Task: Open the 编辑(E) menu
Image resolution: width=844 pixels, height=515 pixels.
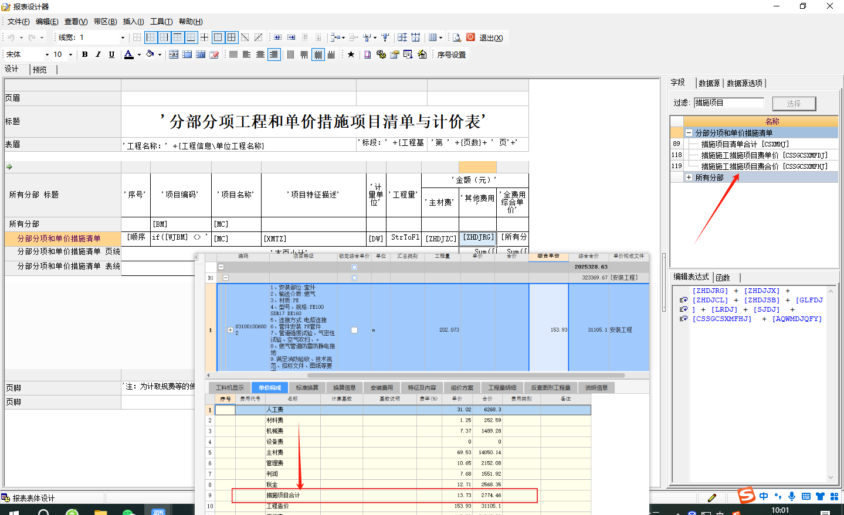Action: click(47, 22)
